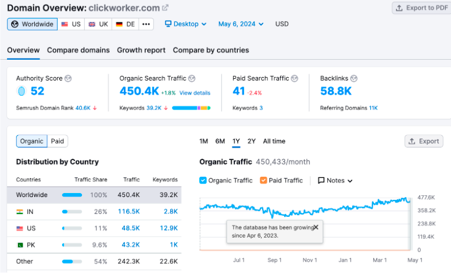Image resolution: width=451 pixels, height=273 pixels.
Task: Click organic Keywords 39.2K link
Action: tap(154, 108)
